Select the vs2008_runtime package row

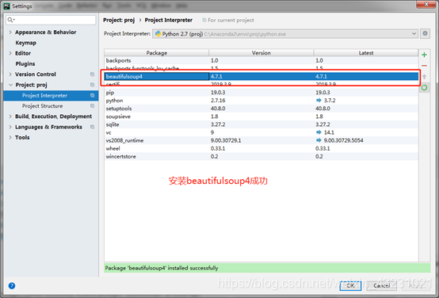[261, 140]
